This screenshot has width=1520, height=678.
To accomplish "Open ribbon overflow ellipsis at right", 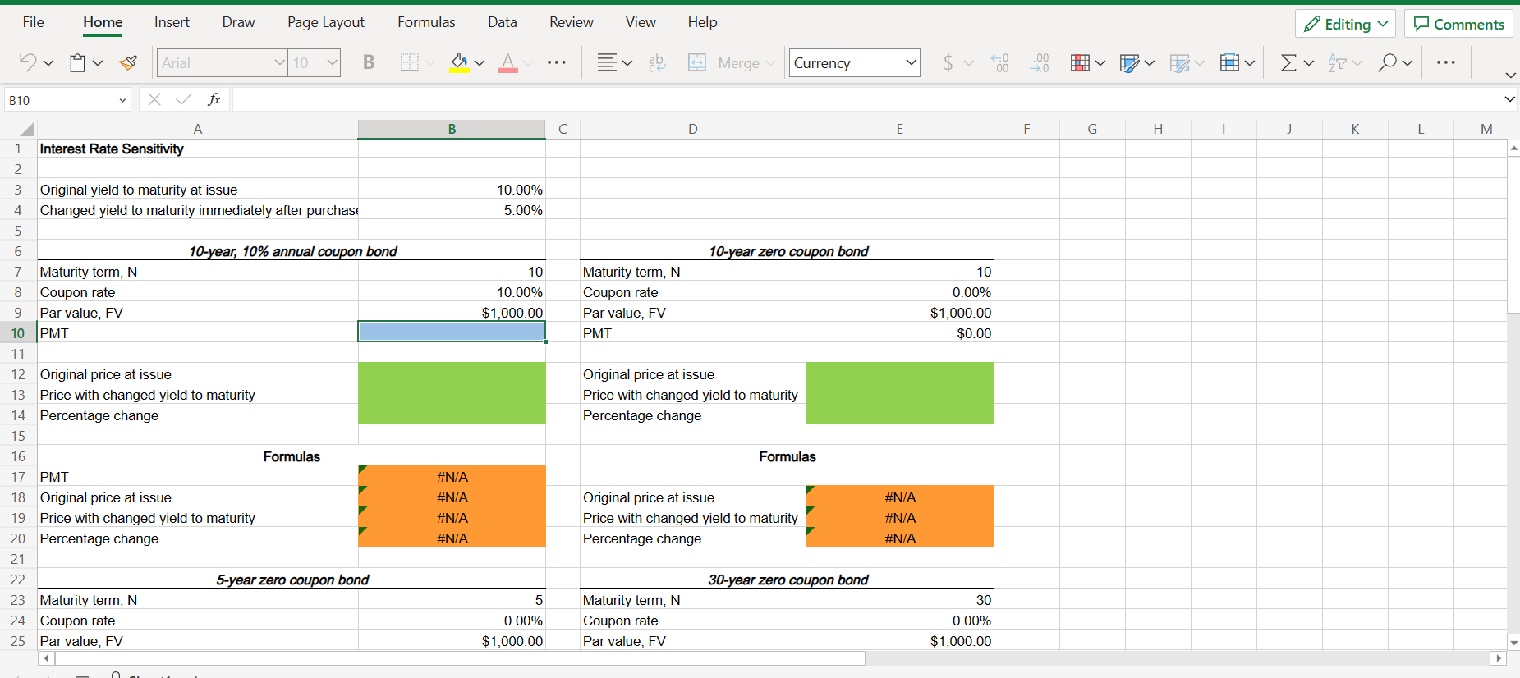I will coord(1446,62).
